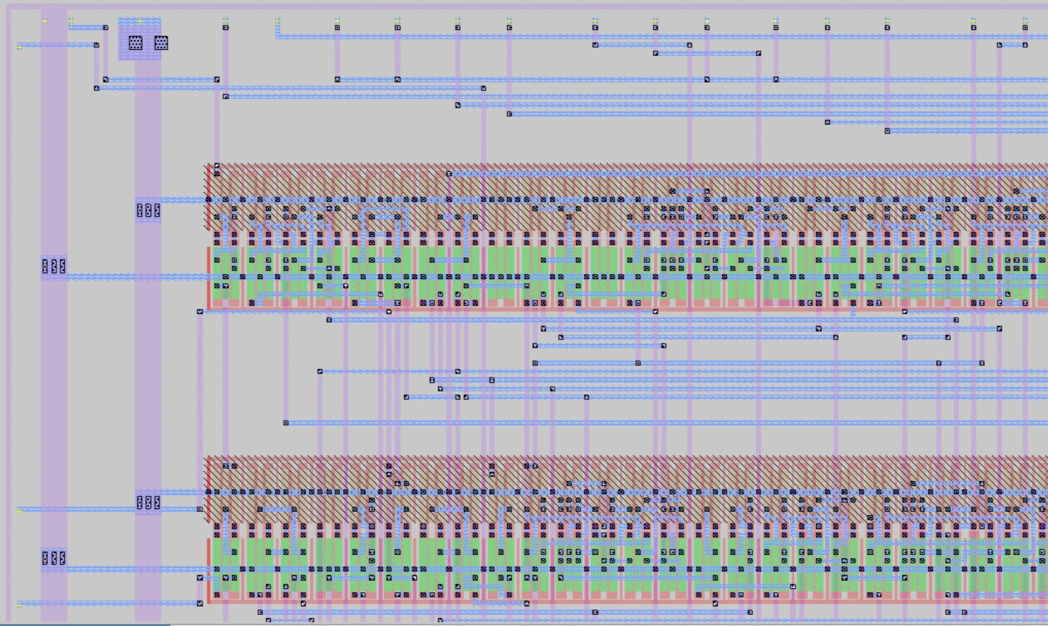This screenshot has height=626, width=1048.
Task: Click the right large dotted via pad
Action: tap(161, 43)
